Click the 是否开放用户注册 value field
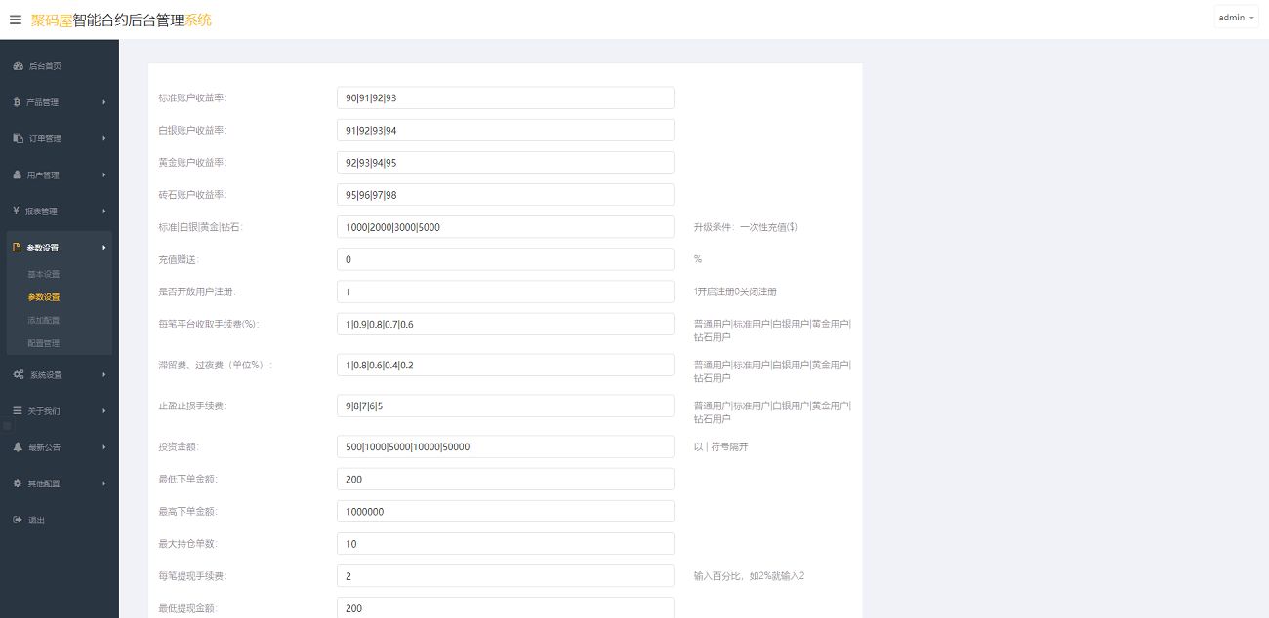Viewport: 1269px width, 618px height. pyautogui.click(x=505, y=291)
